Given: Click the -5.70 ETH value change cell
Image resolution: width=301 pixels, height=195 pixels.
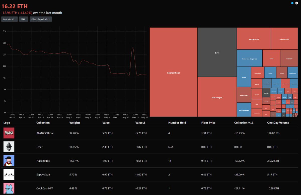Looking at the screenshot, I should pos(141,133).
